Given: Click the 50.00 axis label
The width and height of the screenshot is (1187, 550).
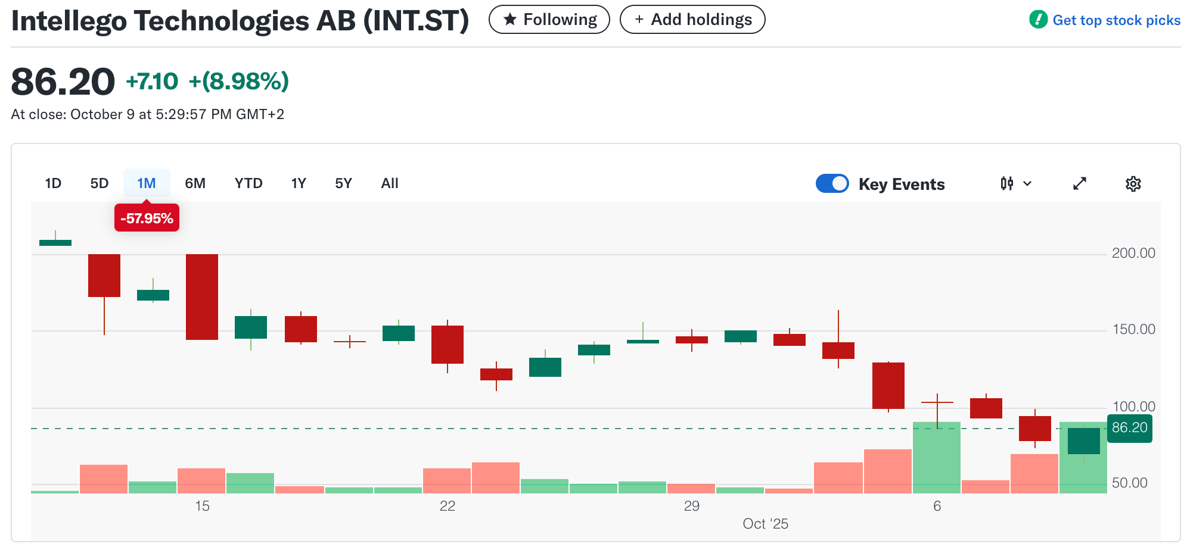Looking at the screenshot, I should (1129, 483).
